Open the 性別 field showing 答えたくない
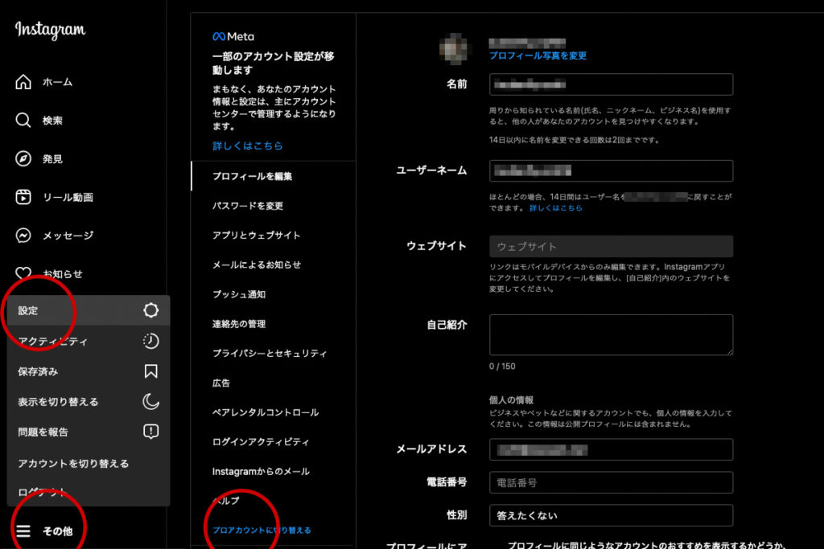 pos(611,515)
